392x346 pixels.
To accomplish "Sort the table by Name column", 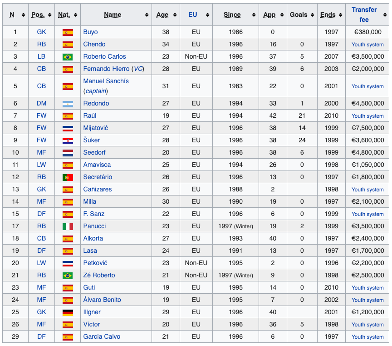I will (113, 15).
